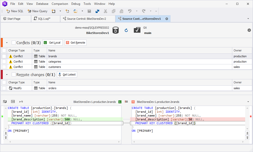Open the Database menu
Viewport: 253px width, 152px height.
pyautogui.click(x=42, y=4)
